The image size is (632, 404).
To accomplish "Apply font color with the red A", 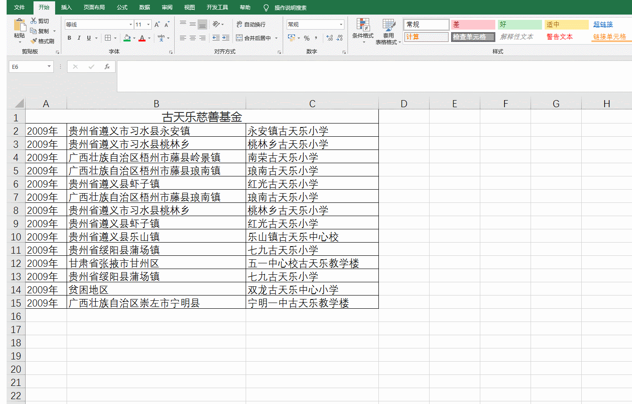I will [x=142, y=38].
